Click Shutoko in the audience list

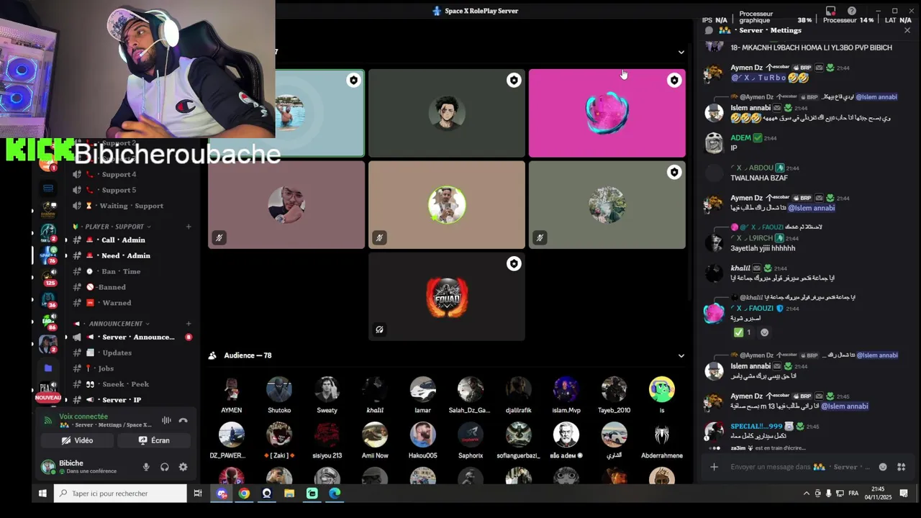point(279,396)
